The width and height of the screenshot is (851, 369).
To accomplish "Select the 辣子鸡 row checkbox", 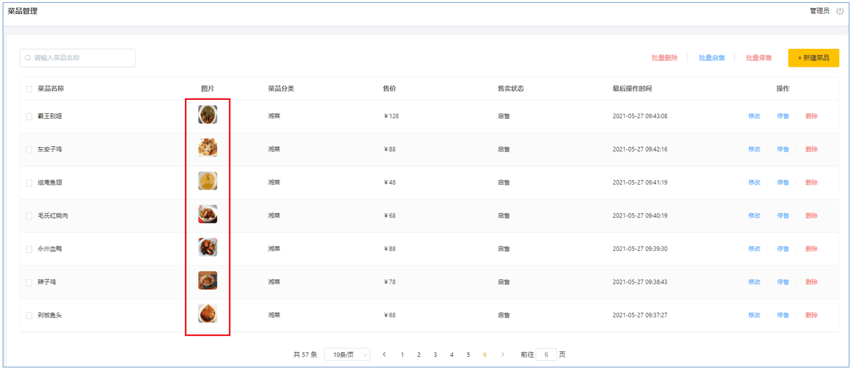I will point(29,282).
